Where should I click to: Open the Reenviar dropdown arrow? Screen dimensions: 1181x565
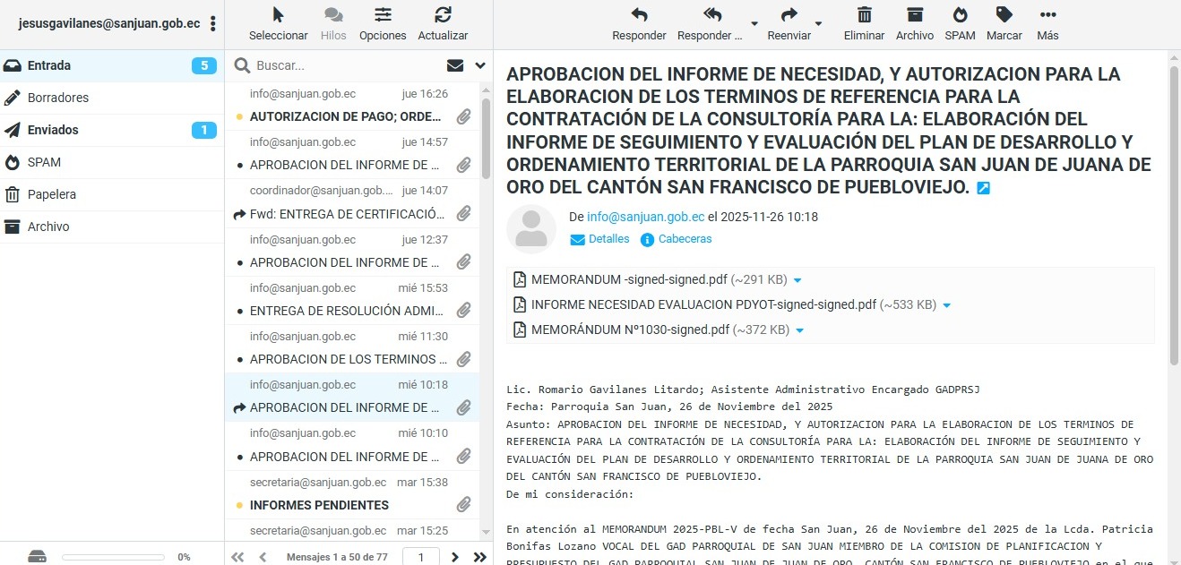pos(818,23)
